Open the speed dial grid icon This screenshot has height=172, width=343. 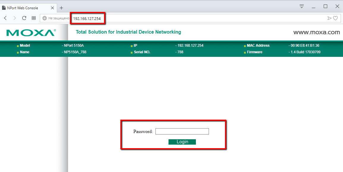point(34,18)
